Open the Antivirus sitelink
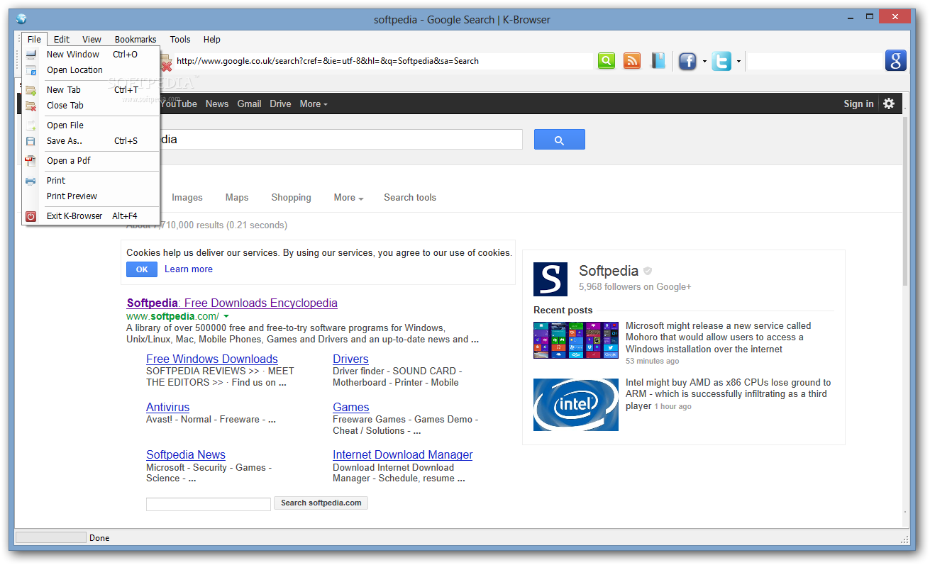The height and width of the screenshot is (565, 930). pos(167,408)
